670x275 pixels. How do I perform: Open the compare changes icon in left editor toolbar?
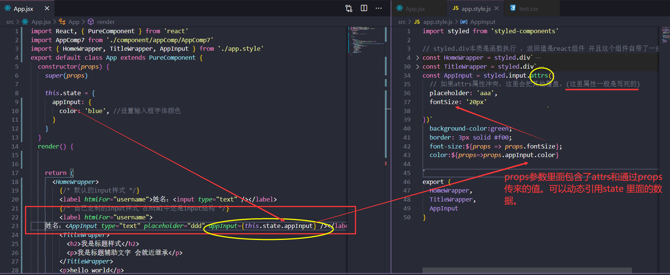[349, 8]
